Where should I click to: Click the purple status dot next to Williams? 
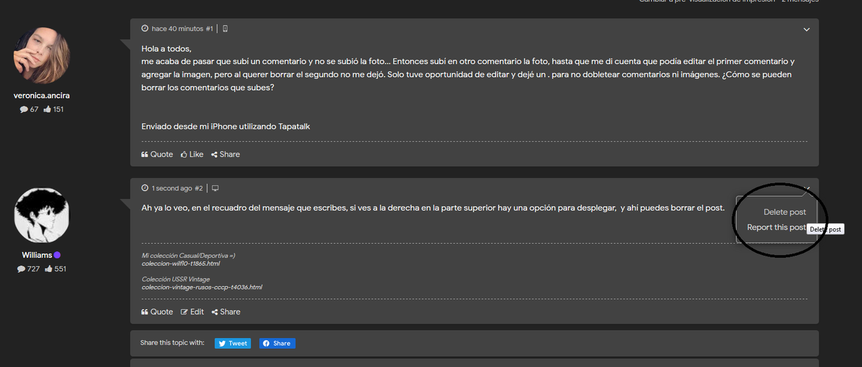click(57, 255)
